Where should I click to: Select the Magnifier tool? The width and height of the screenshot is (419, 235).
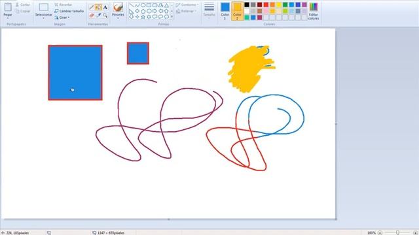click(x=105, y=16)
